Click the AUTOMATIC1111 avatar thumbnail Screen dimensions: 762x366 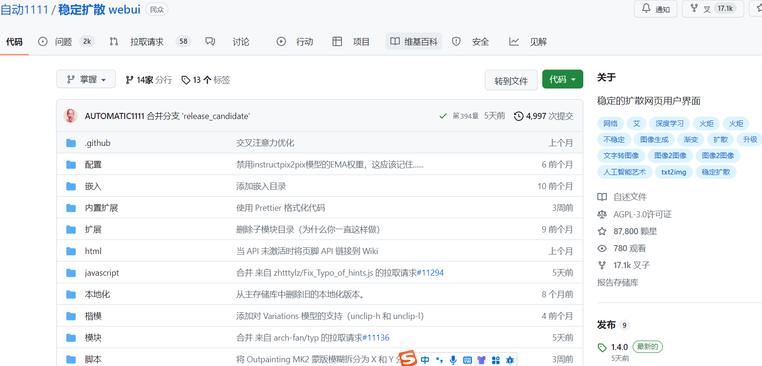[x=71, y=116]
